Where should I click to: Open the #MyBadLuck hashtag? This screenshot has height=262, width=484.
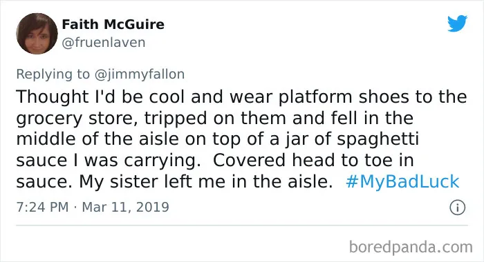pyautogui.click(x=402, y=181)
